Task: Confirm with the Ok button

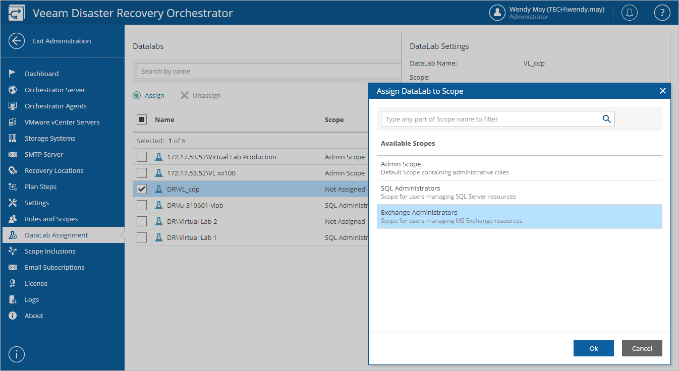Action: [594, 348]
